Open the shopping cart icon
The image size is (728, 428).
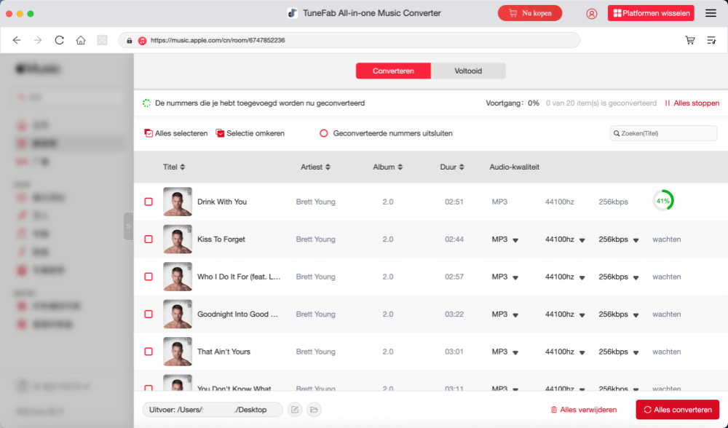click(689, 41)
